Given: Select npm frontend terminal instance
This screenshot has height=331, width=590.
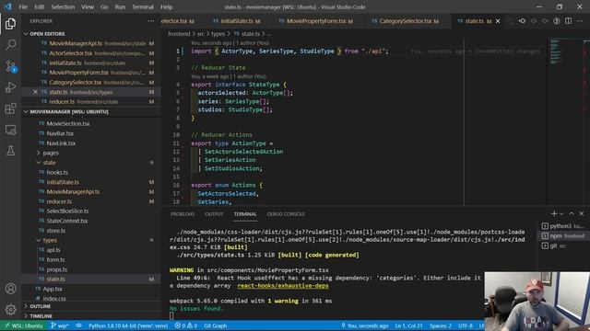Looking at the screenshot, I should (562, 235).
